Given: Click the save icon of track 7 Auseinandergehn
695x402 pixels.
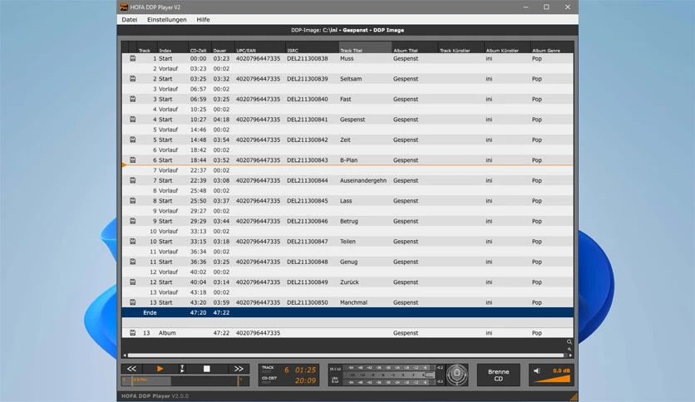Looking at the screenshot, I should click(132, 180).
